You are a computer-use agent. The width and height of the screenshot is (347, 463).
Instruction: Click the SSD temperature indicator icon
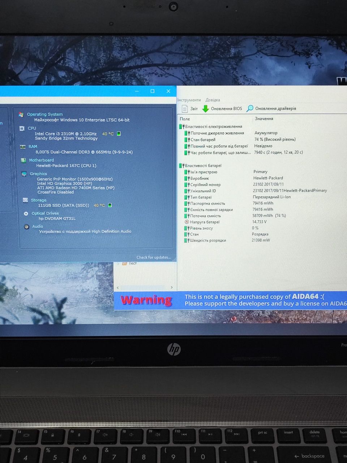coord(110,205)
